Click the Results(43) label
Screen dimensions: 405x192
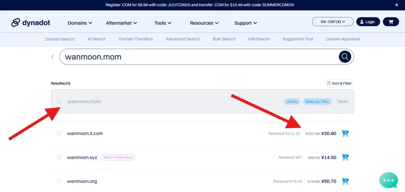[61, 84]
